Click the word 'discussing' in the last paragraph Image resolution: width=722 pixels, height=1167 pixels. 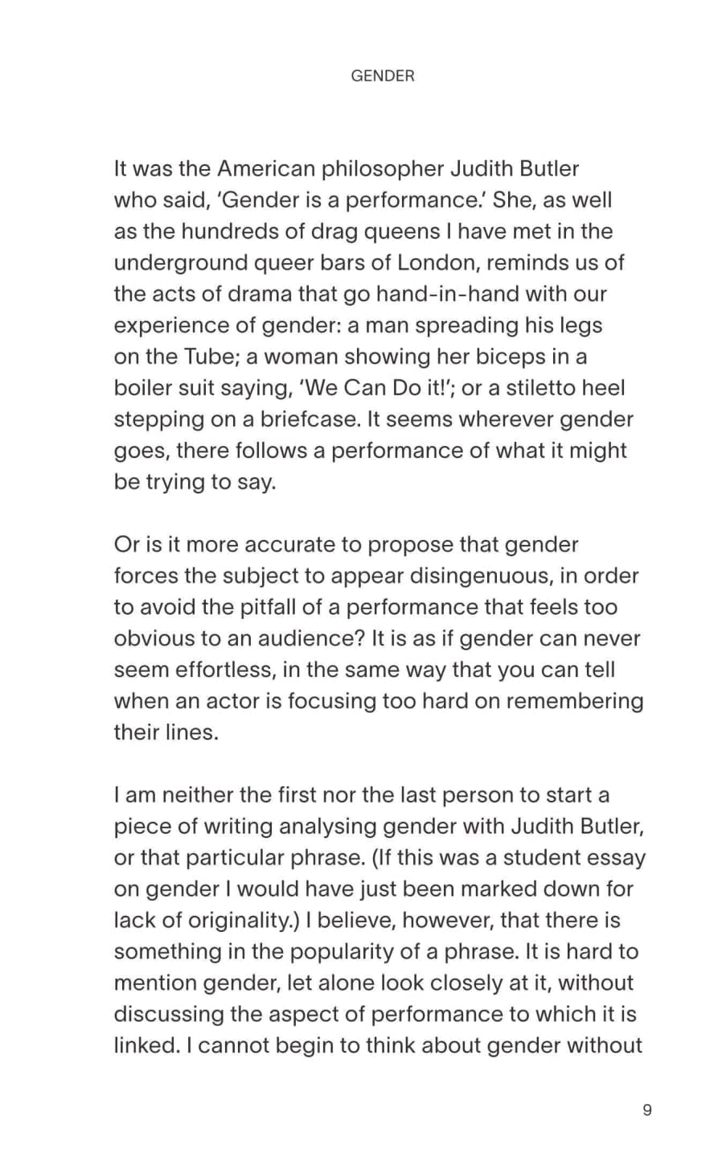point(168,1015)
